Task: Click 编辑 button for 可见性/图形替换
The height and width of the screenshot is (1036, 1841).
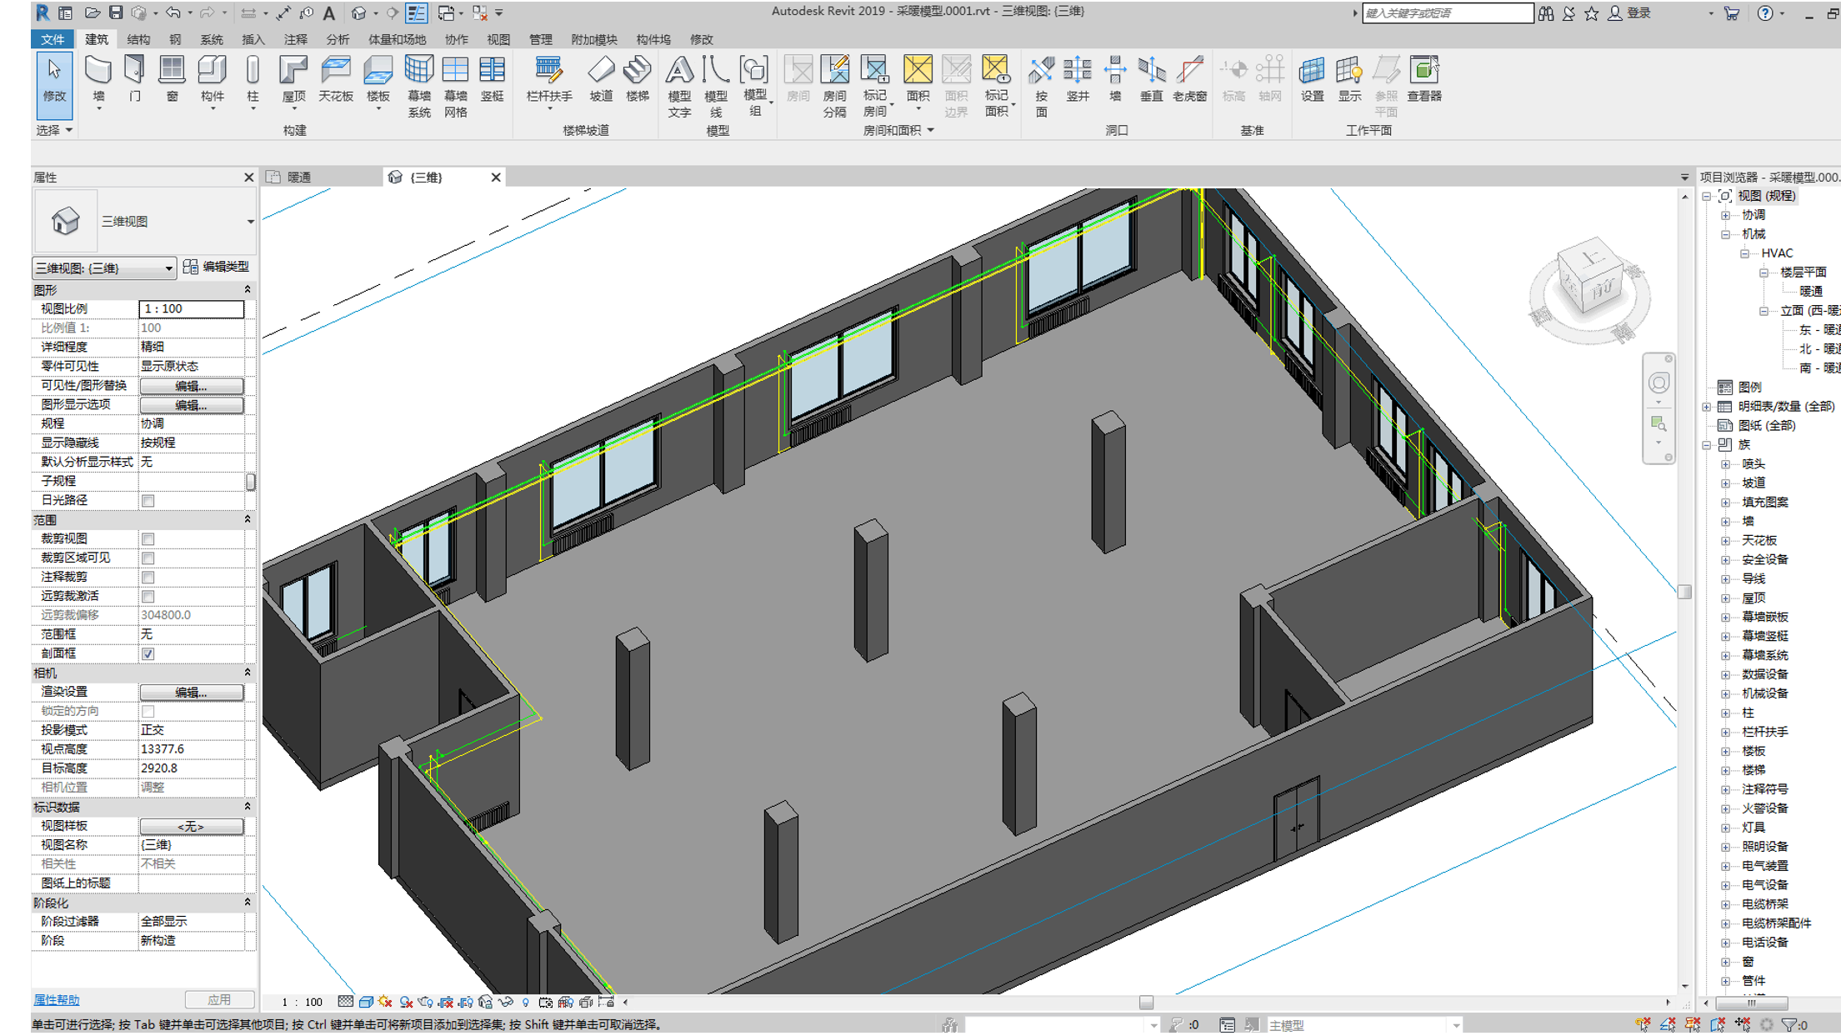Action: click(192, 386)
